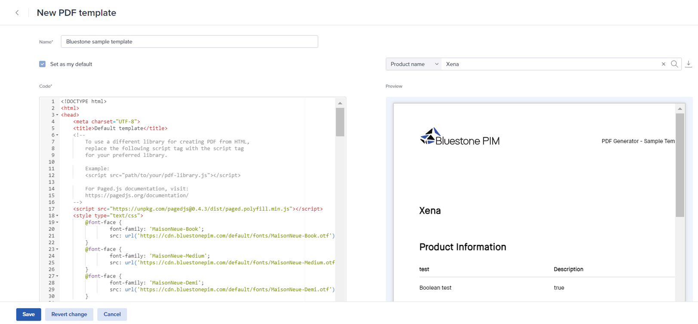Click font-family 'MaisonNeue-Medium' line
Viewport: 698px width, 324px height.
tap(160, 256)
